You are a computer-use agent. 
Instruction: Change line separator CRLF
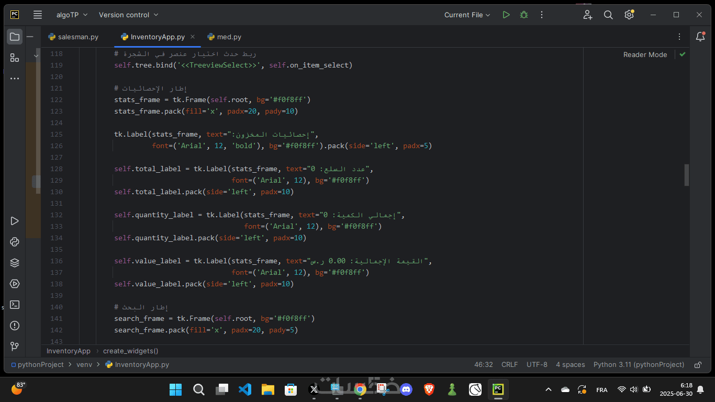tap(509, 365)
